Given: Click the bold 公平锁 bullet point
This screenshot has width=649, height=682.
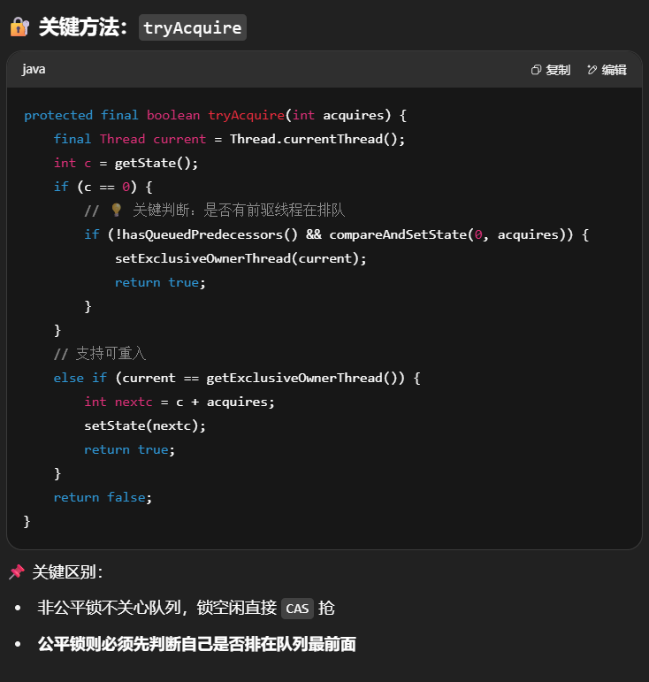Looking at the screenshot, I should [x=196, y=644].
